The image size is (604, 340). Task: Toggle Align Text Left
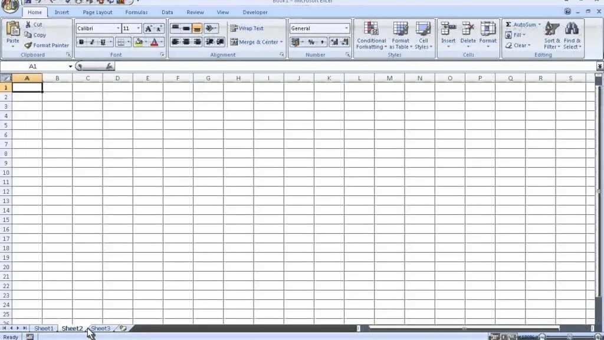175,42
